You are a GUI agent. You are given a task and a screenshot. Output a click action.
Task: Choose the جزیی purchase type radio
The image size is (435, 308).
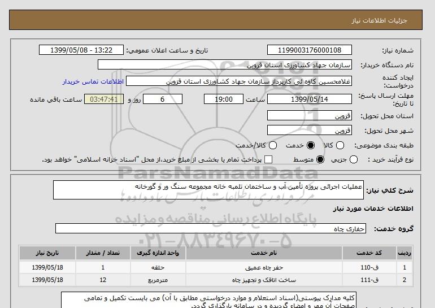[354, 159]
